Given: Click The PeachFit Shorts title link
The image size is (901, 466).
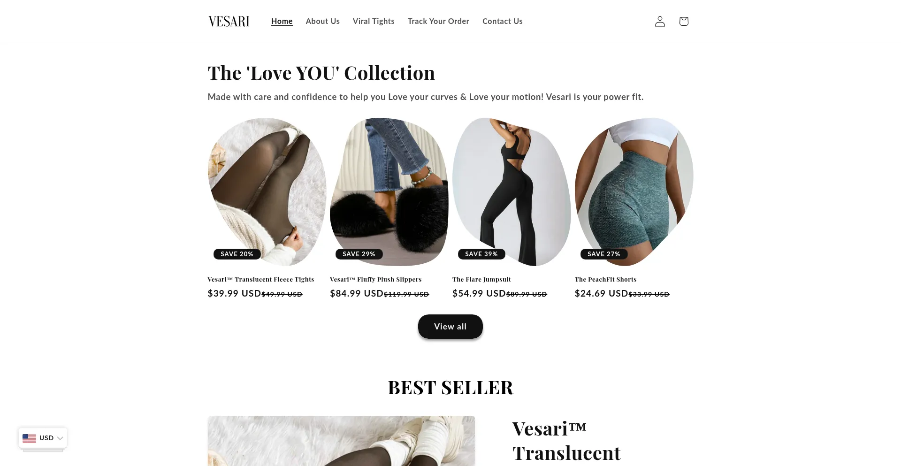Looking at the screenshot, I should point(606,279).
